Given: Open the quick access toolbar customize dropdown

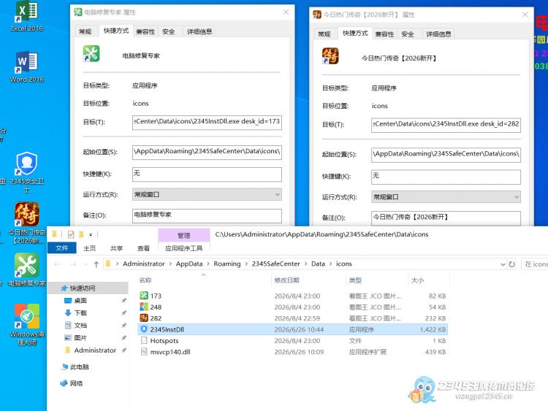Looking at the screenshot, I should pos(91,234).
